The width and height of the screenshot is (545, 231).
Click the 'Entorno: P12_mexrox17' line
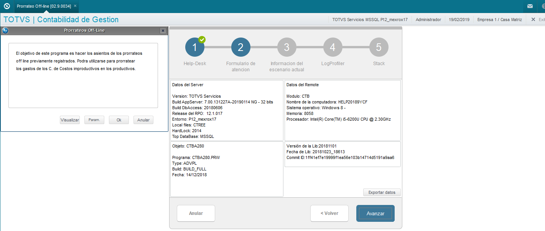194,119
